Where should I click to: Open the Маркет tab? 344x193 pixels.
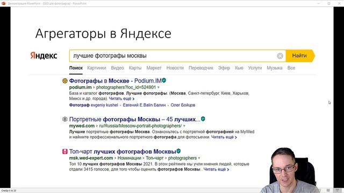[x=154, y=68]
